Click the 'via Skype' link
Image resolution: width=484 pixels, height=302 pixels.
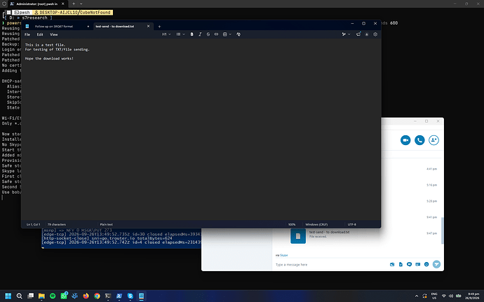click(x=283, y=255)
